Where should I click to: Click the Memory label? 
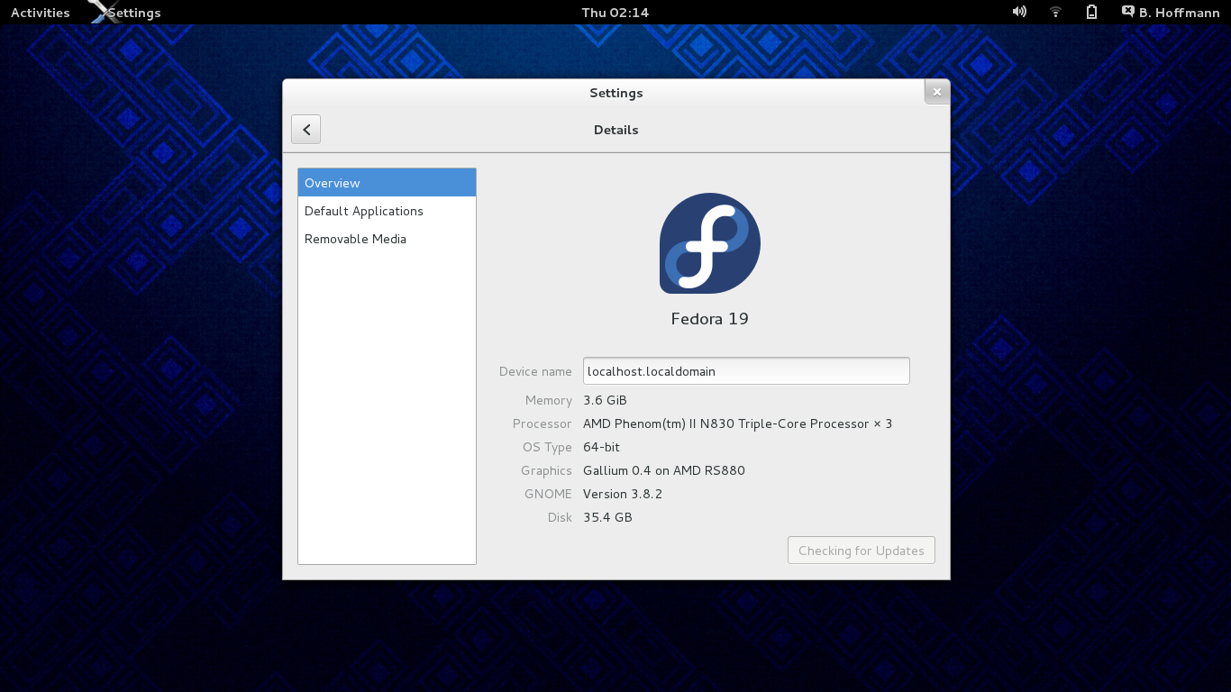click(549, 400)
